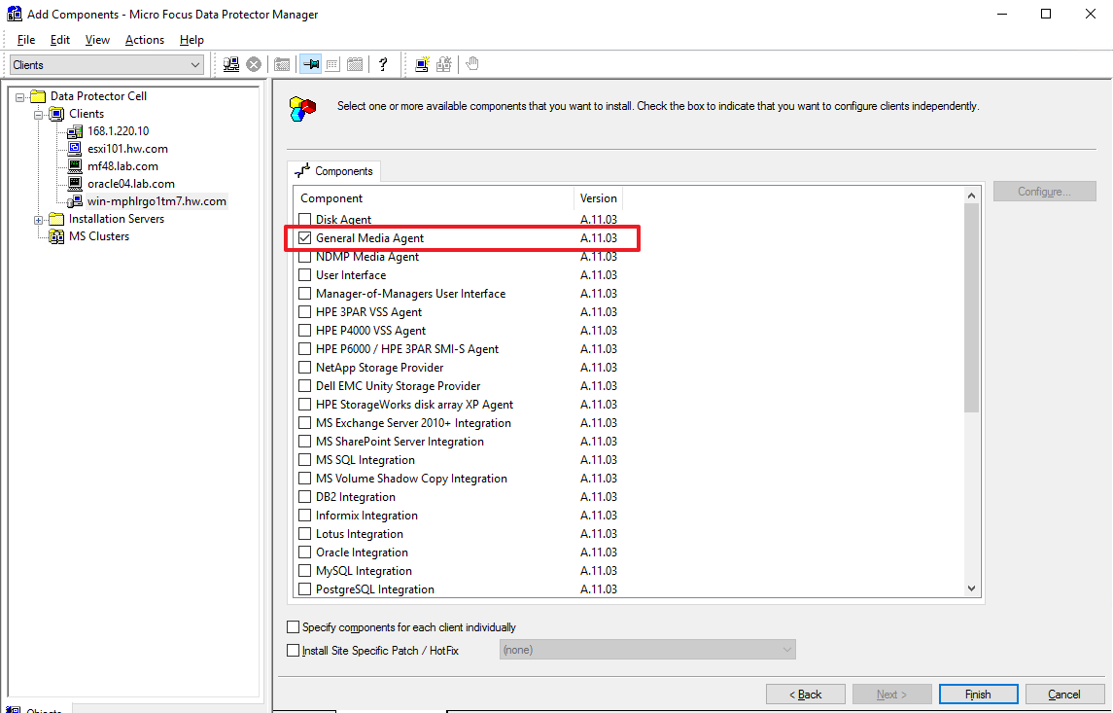The width and height of the screenshot is (1113, 713).
Task: Check the Disk Agent checkbox
Action: 305,220
